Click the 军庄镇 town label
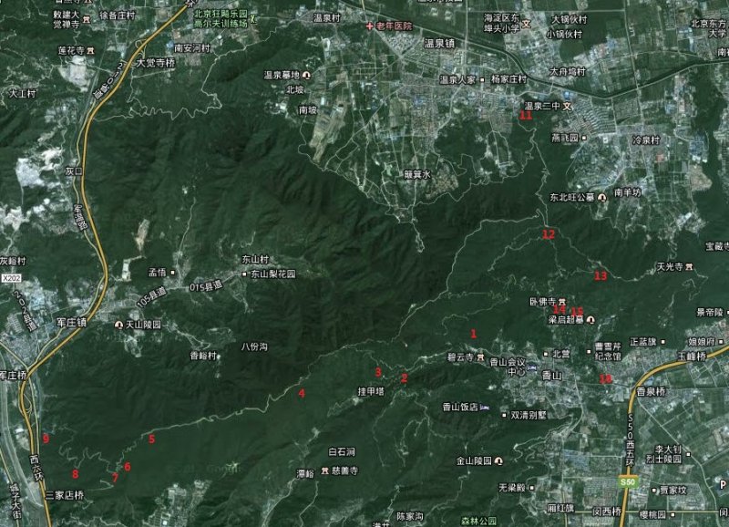729x527 pixels. tap(68, 323)
